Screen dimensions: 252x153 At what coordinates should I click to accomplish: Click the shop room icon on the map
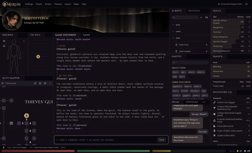pyautogui.click(x=11, y=123)
